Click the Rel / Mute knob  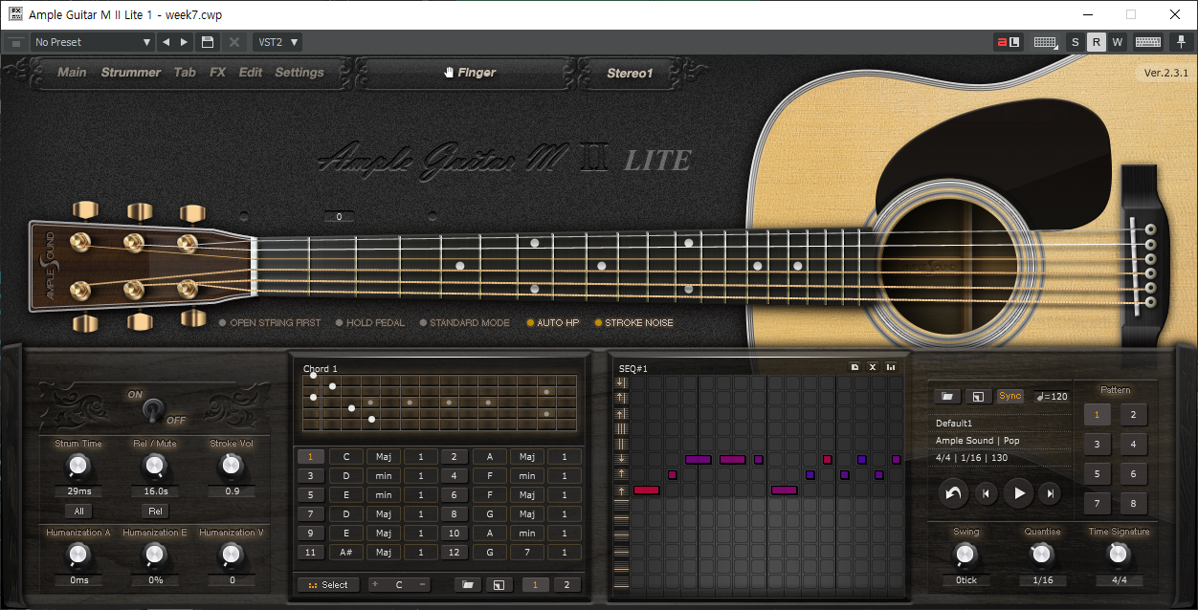pos(154,467)
